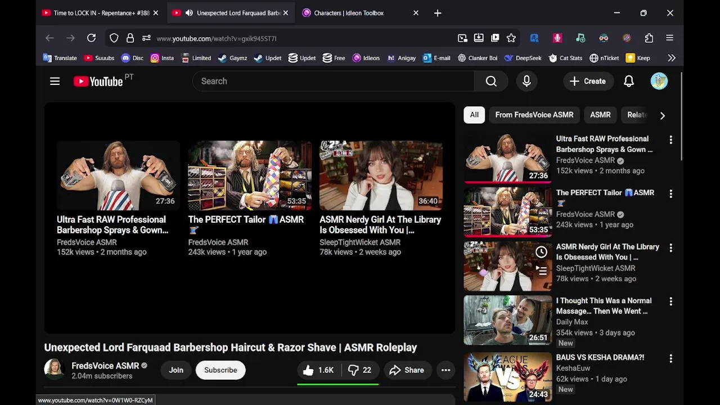
Task: Dislike the video with 22 dislikes
Action: (x=359, y=370)
